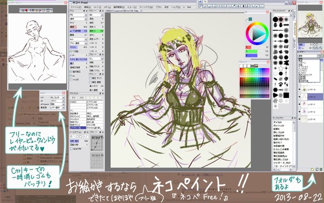This screenshot has height=203, width=324.
Task: Open the ウィンドウ menu
Action: 146,7
